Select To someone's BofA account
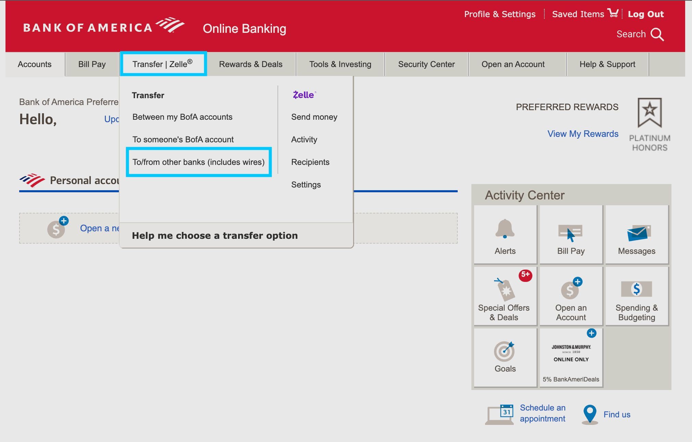The width and height of the screenshot is (692, 442). coord(183,140)
